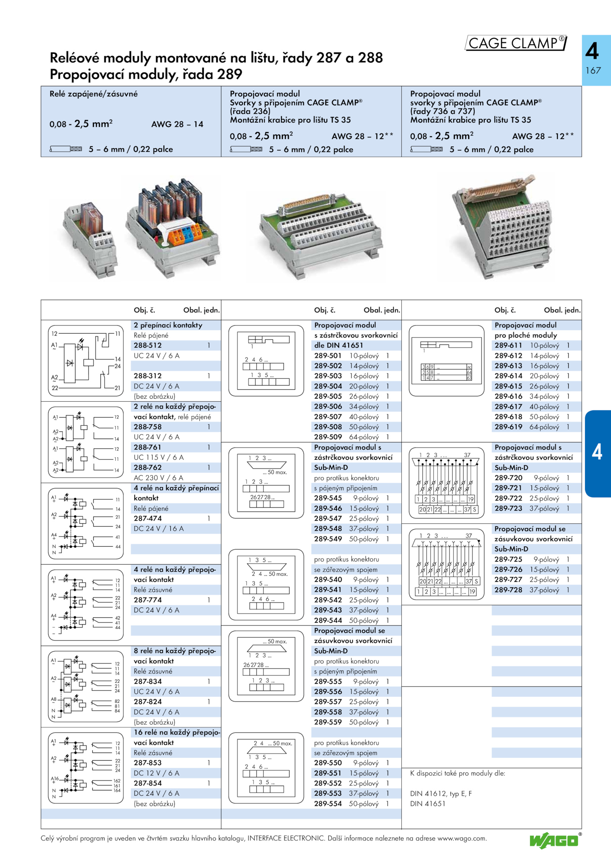Click the flat module diagram beside 289-611
Viewport: 611px width, 864px height.
point(446,361)
